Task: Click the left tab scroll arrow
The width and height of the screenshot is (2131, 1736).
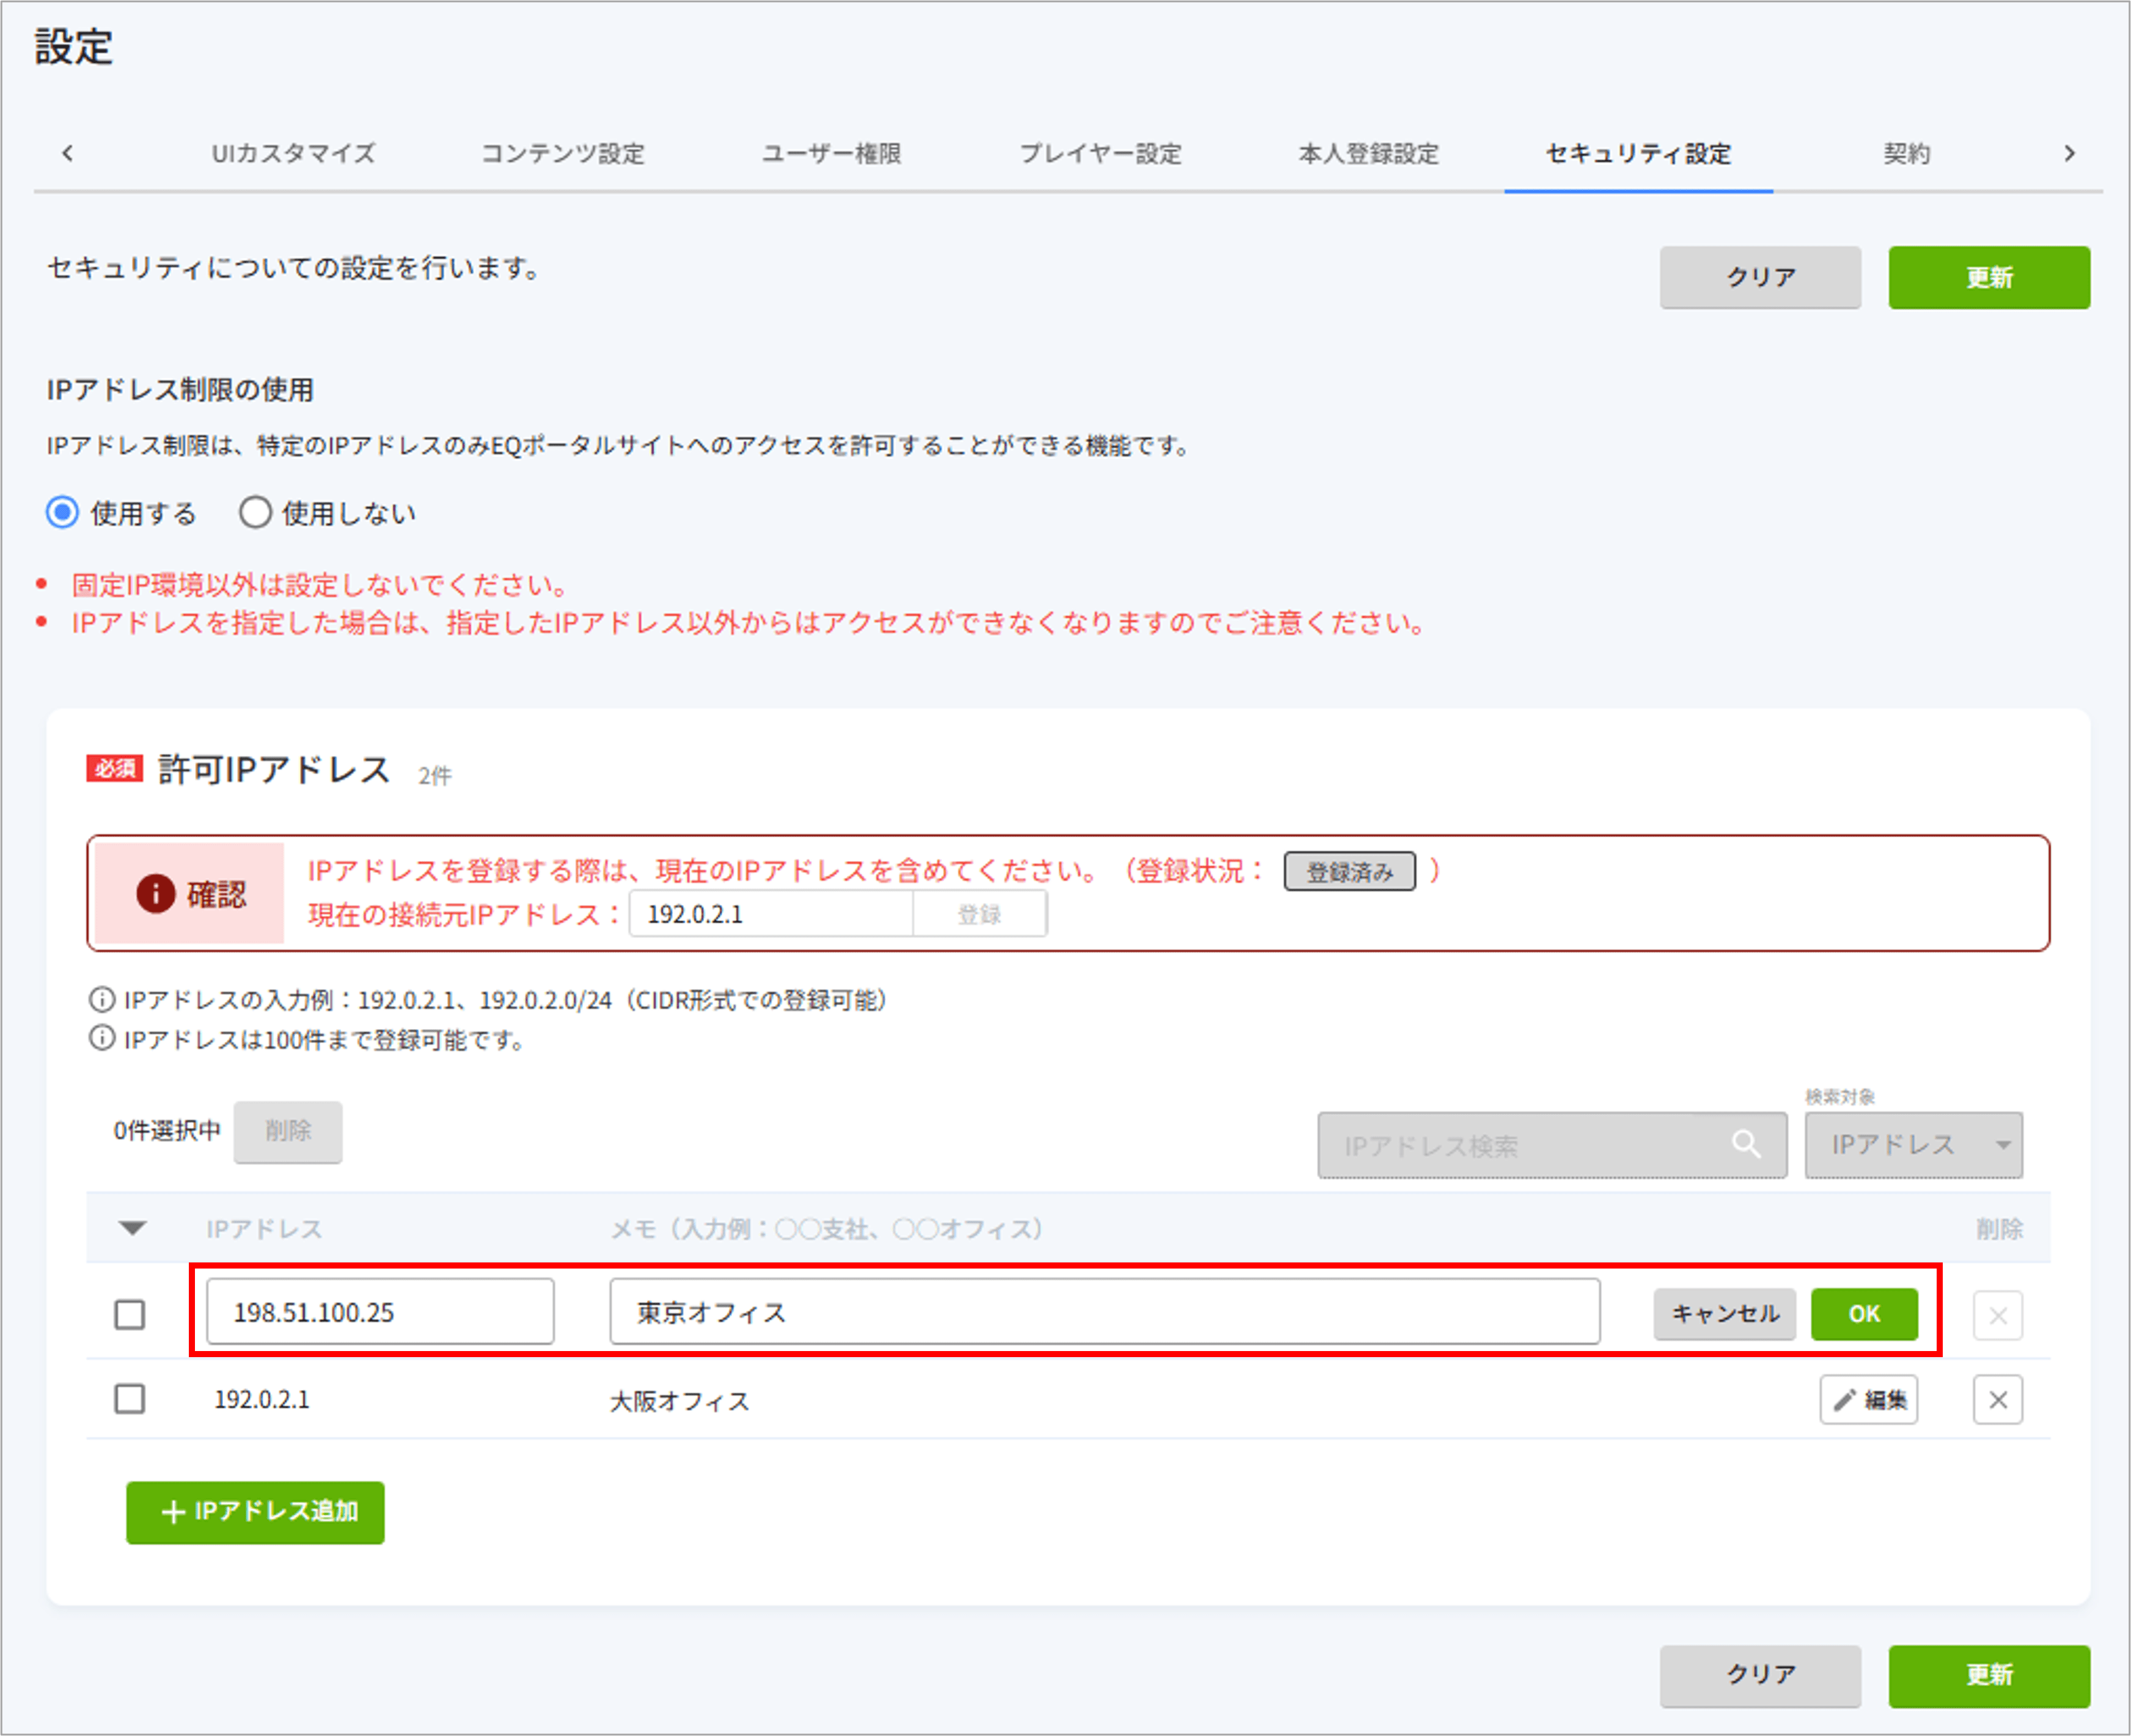Action: (x=68, y=153)
